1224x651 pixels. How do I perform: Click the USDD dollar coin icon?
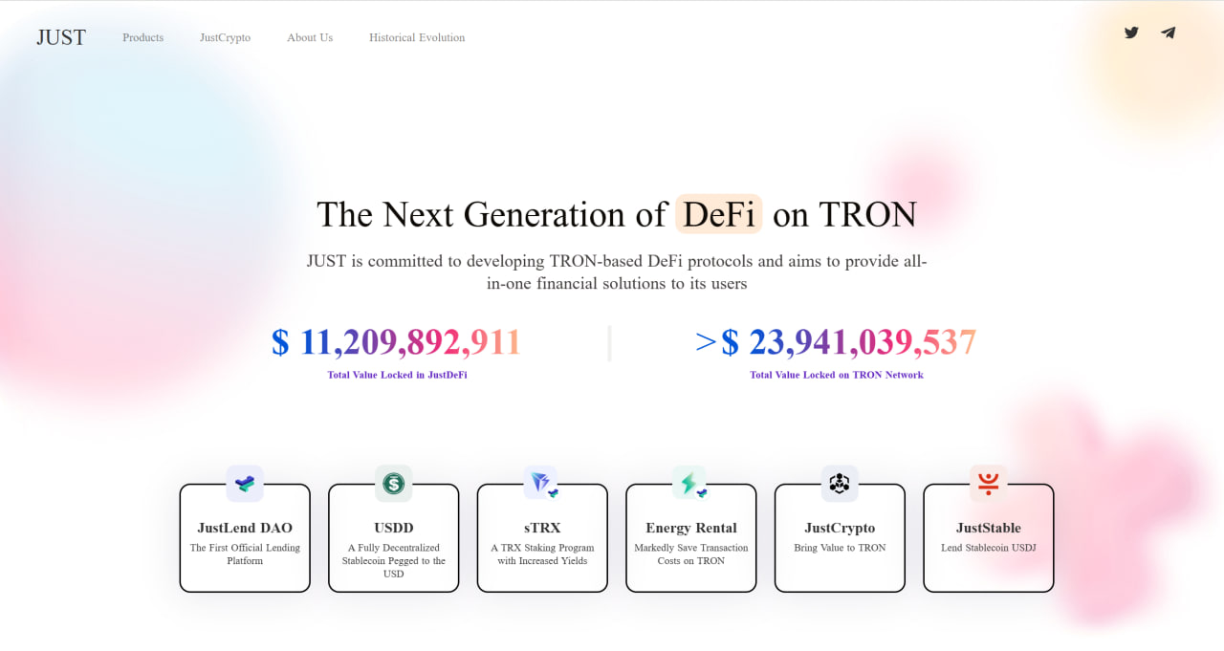point(393,484)
